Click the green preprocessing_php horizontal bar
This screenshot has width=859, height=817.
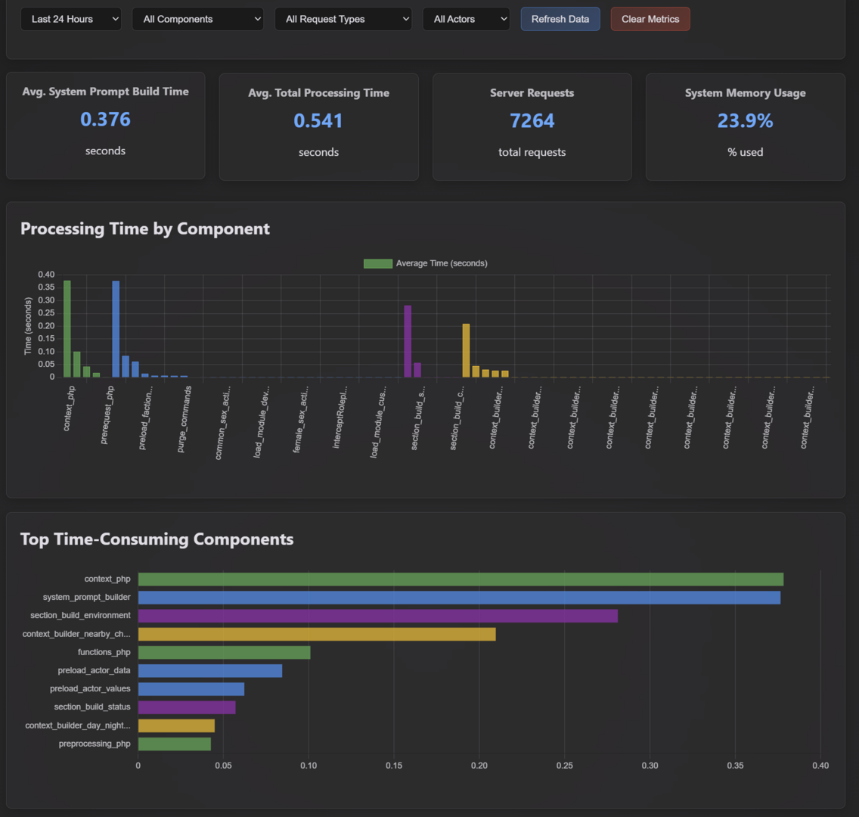(174, 744)
